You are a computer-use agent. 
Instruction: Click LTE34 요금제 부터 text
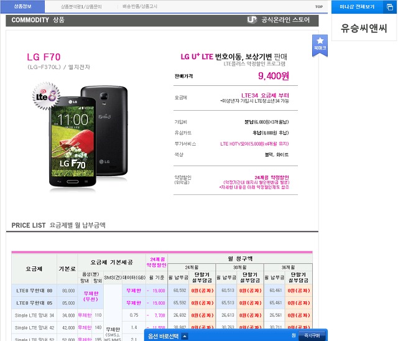pyautogui.click(x=265, y=95)
